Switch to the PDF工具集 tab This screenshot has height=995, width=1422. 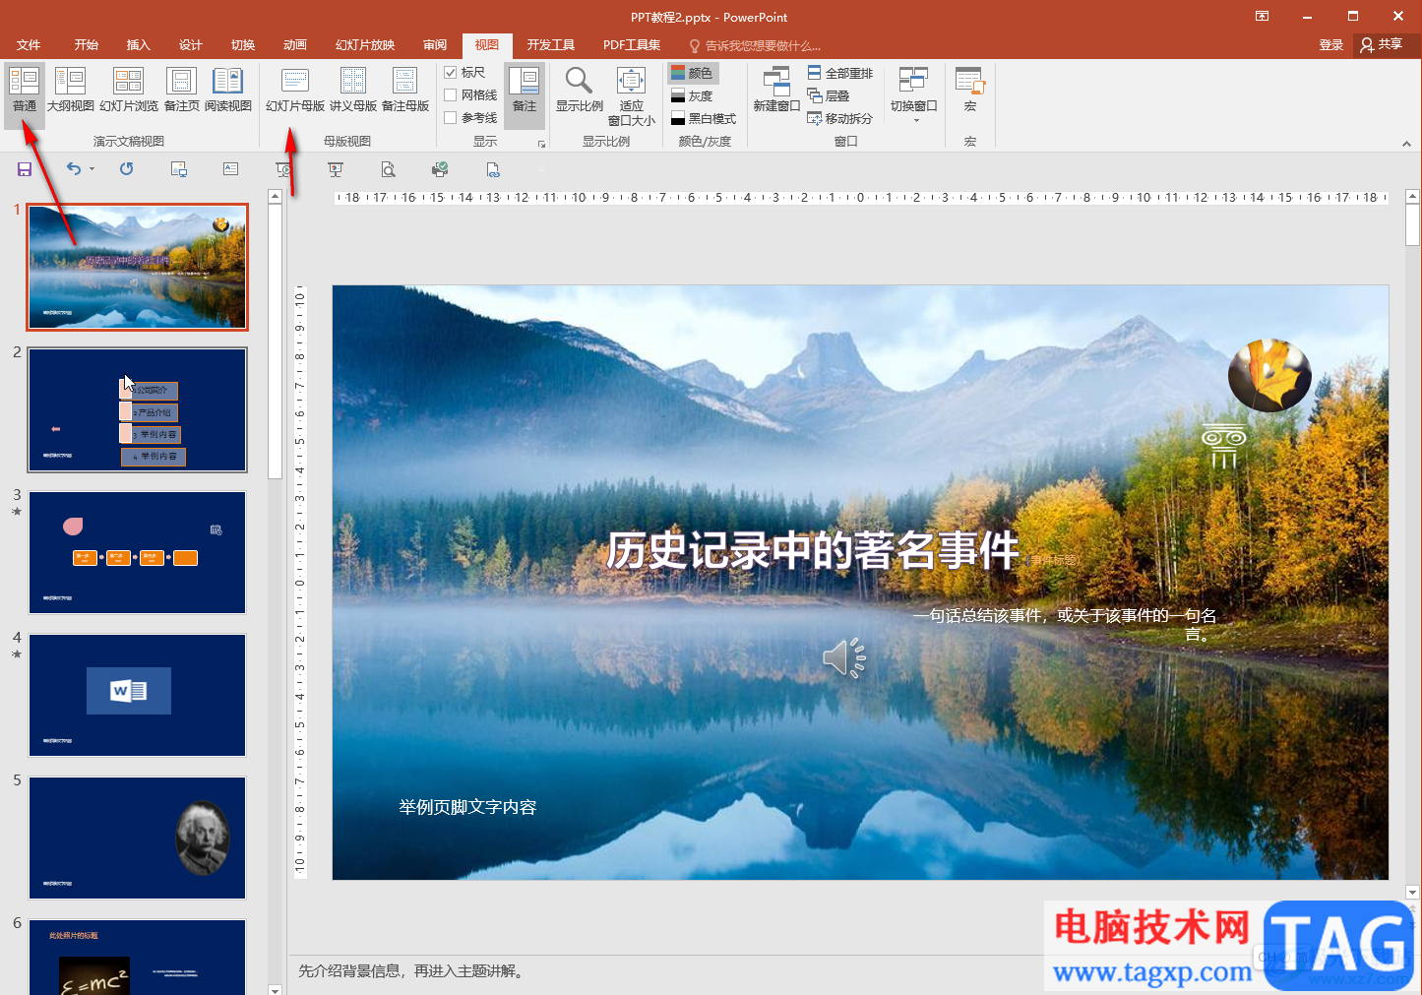click(632, 45)
